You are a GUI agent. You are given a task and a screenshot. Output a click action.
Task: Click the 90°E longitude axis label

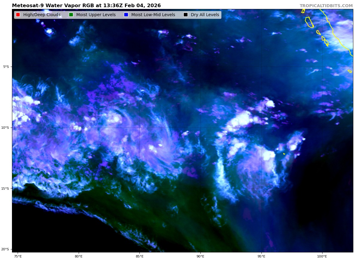tap(200, 256)
